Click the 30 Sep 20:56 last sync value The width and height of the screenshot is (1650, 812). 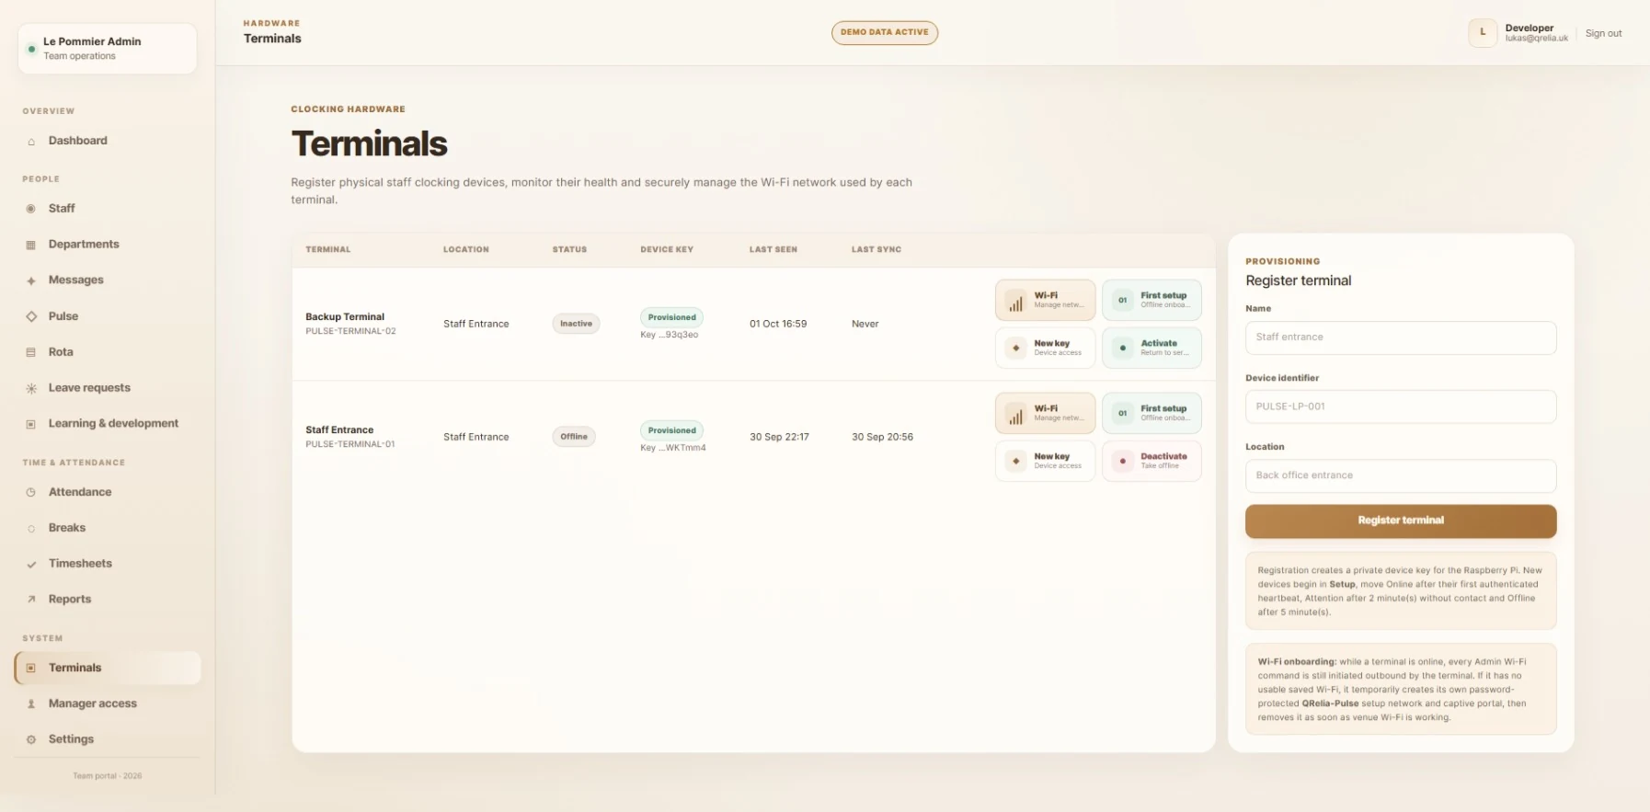point(882,438)
